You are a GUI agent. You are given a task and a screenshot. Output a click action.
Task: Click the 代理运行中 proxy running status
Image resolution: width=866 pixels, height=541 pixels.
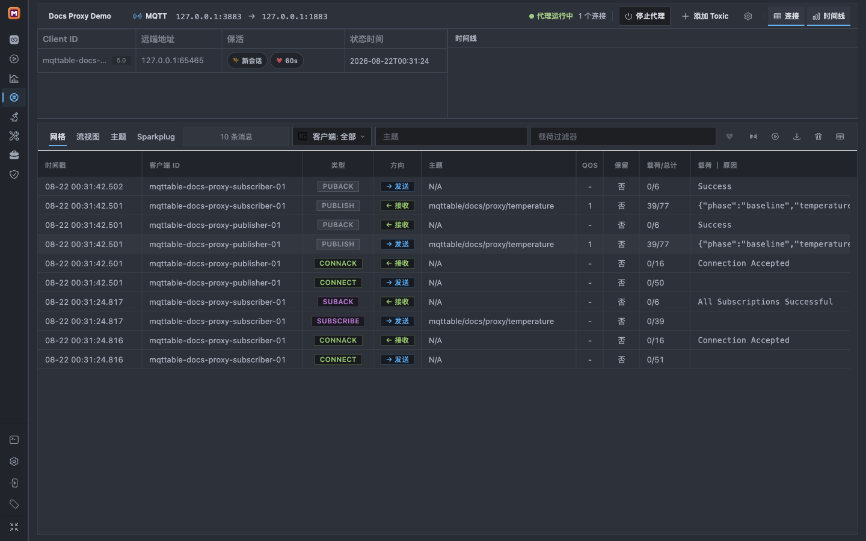coord(551,16)
